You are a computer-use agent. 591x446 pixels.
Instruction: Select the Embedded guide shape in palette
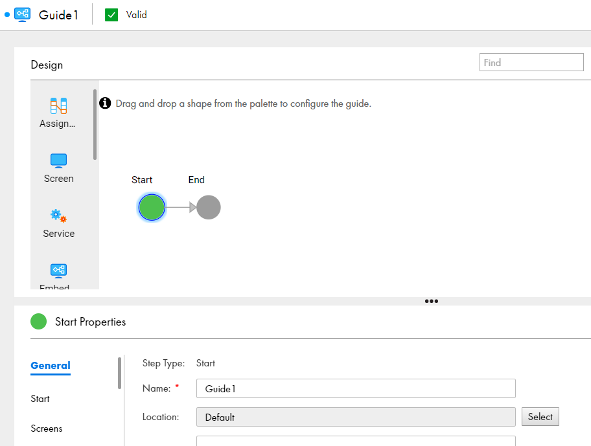pos(58,276)
